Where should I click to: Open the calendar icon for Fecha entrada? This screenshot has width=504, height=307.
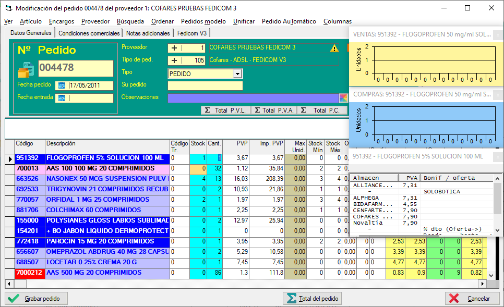62,99
